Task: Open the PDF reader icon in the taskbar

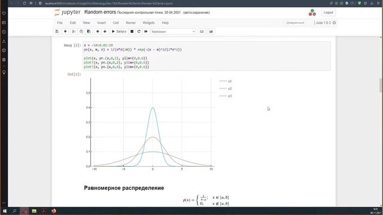Action: tap(44, 211)
